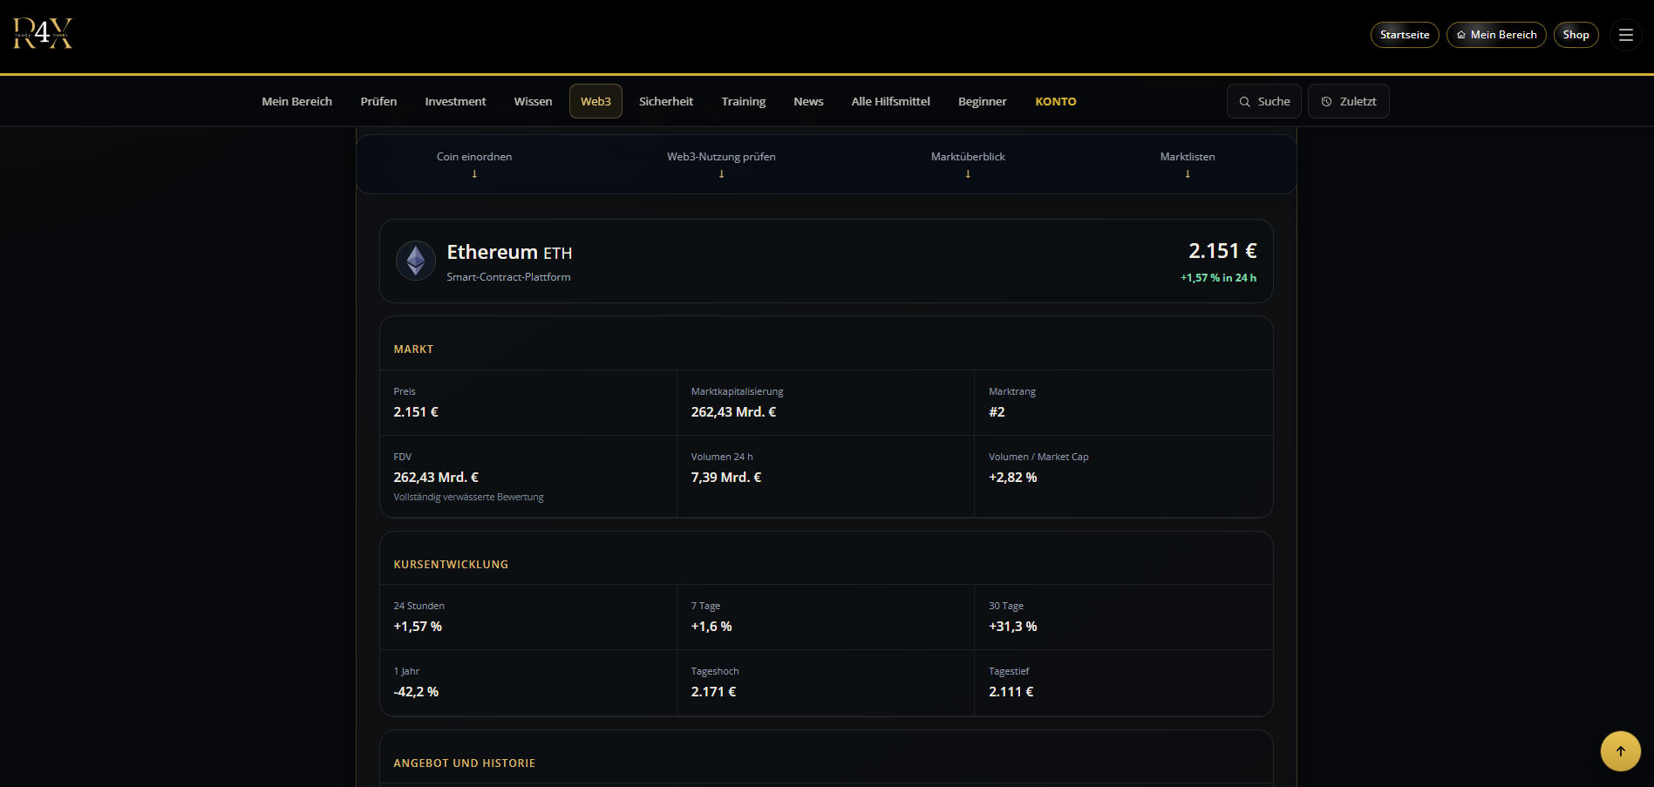This screenshot has height=787, width=1654.
Task: Click the ANGEBOT UND HISTORIE heading
Action: tap(464, 763)
